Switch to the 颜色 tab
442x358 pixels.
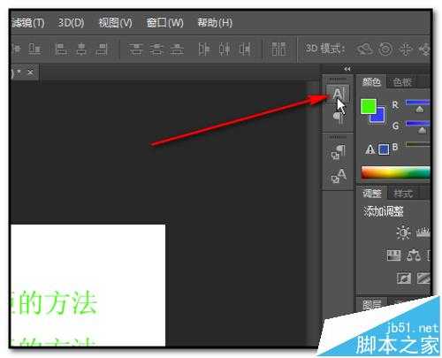pyautogui.click(x=371, y=82)
